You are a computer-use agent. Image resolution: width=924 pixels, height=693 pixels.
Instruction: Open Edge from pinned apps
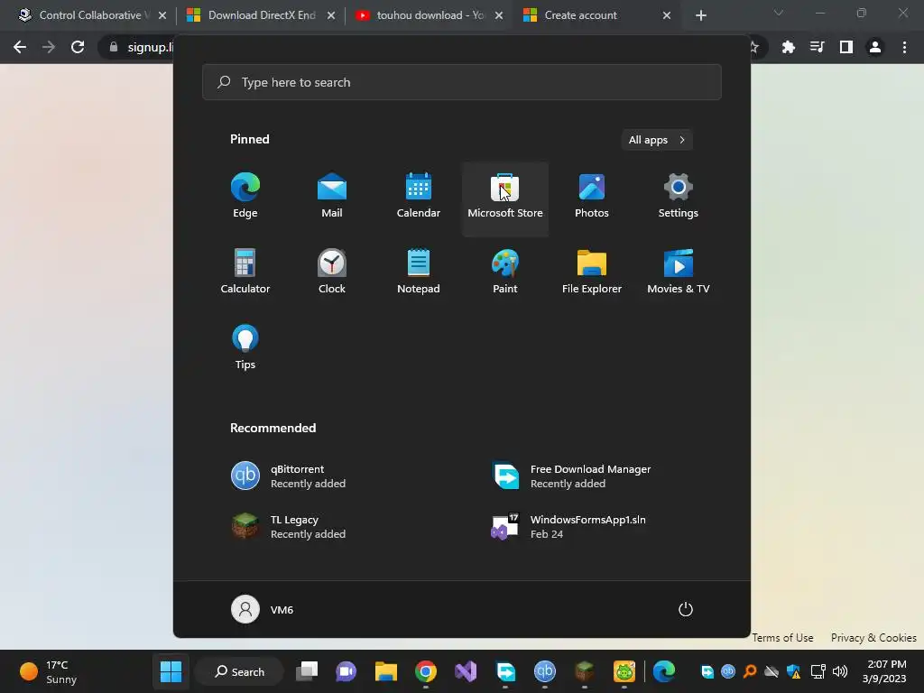245,197
